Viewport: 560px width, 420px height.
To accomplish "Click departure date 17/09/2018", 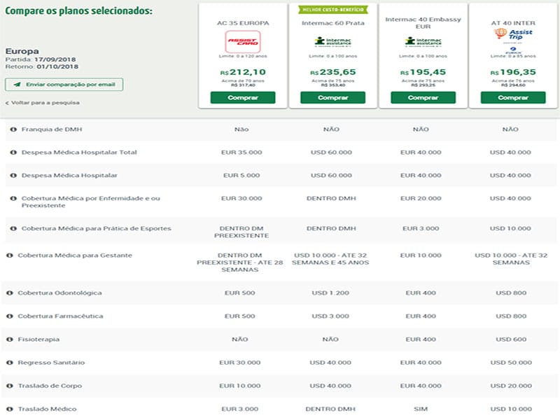I will click(x=55, y=59).
